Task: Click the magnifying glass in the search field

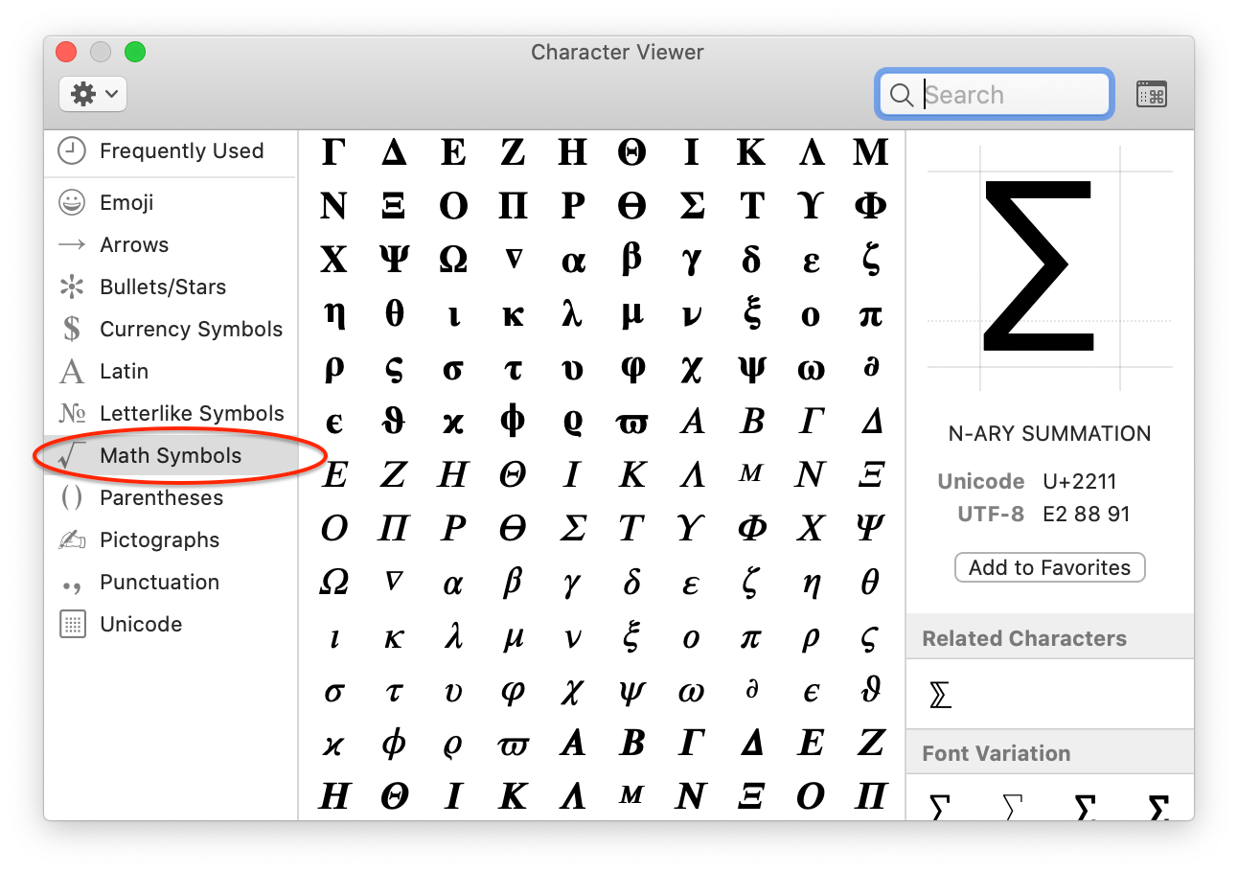Action: (x=901, y=94)
